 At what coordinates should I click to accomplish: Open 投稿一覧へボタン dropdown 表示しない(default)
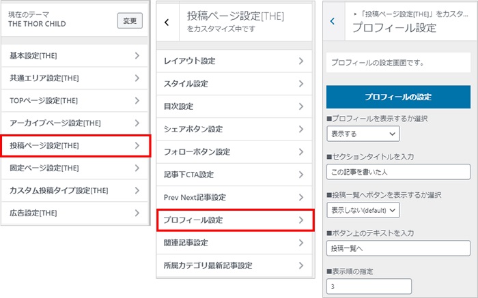pos(362,210)
